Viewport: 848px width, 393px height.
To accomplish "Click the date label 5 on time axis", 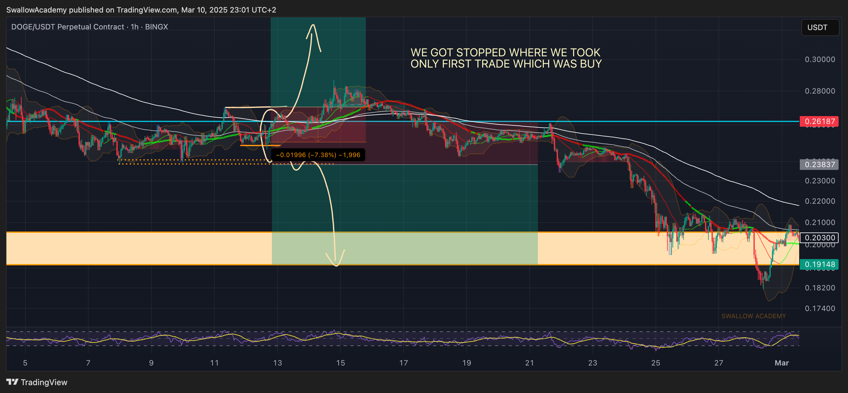I will click(25, 363).
